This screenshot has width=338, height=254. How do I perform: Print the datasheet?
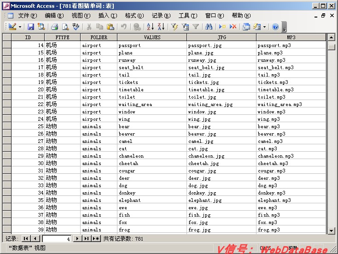(54, 27)
